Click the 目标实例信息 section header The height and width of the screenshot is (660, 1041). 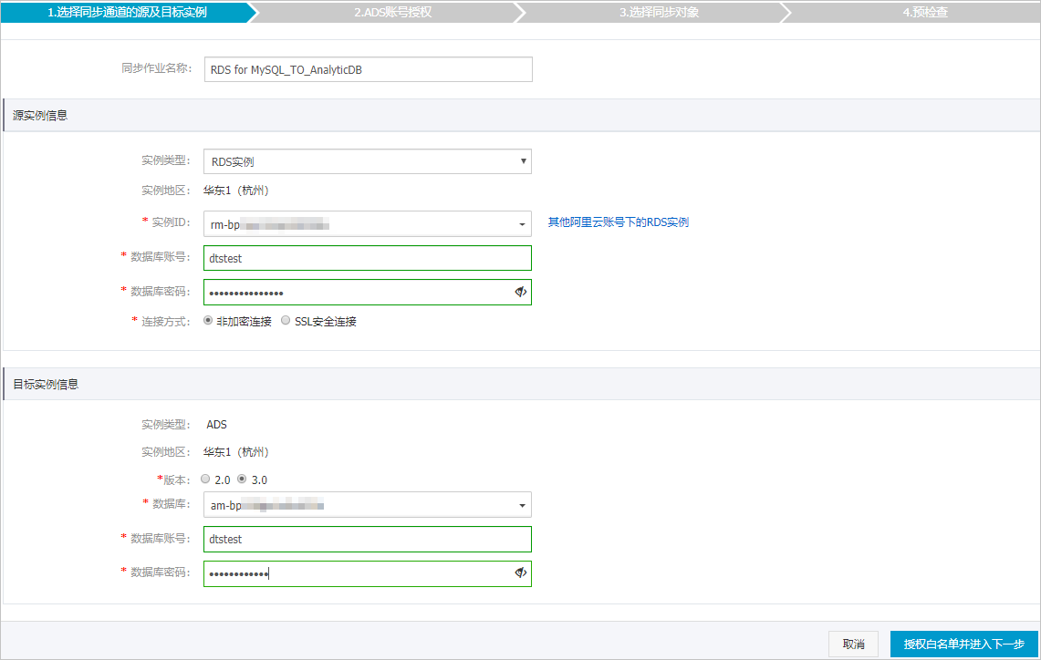pos(522,384)
